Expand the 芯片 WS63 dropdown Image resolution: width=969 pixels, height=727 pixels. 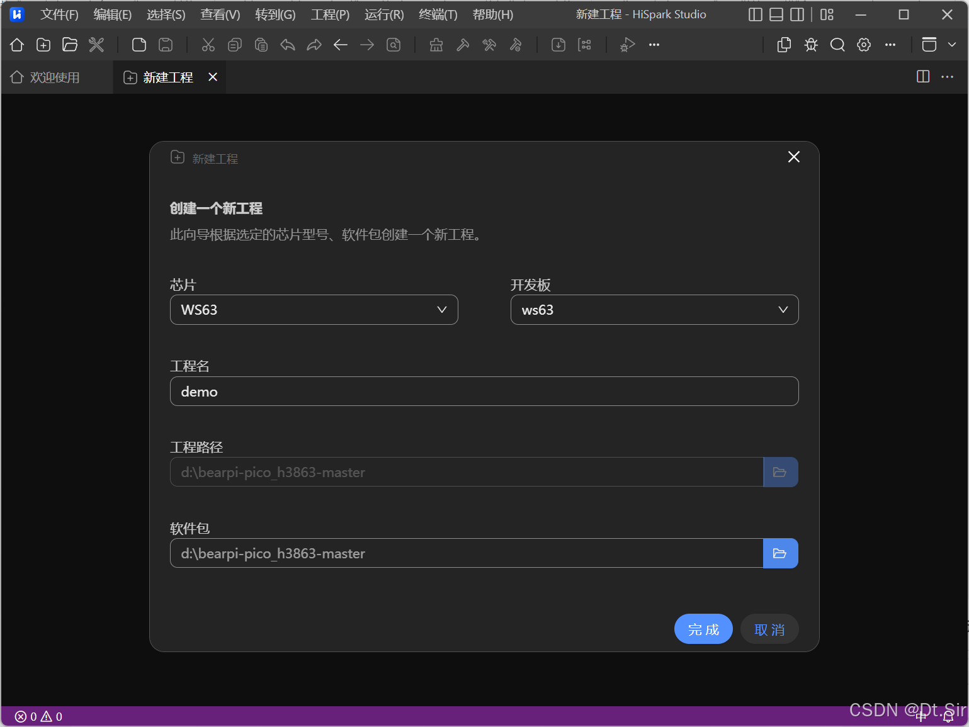coord(314,310)
